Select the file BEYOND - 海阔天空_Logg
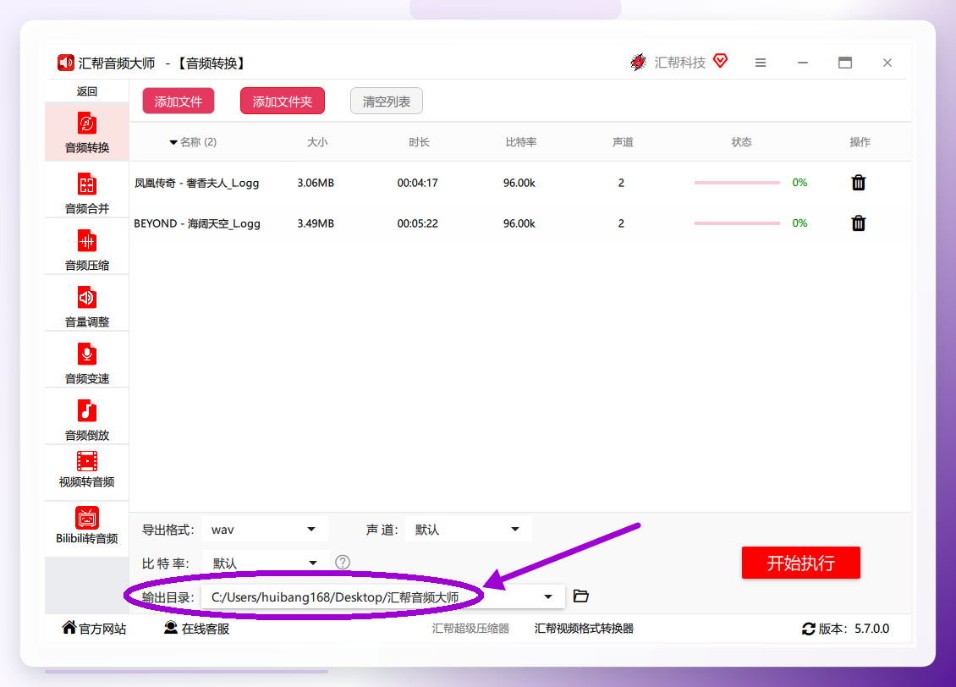 pyautogui.click(x=197, y=223)
